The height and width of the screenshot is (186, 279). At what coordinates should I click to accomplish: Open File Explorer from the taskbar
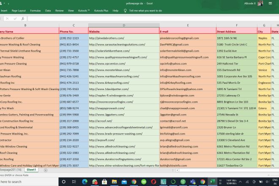pyautogui.click(x=114, y=182)
